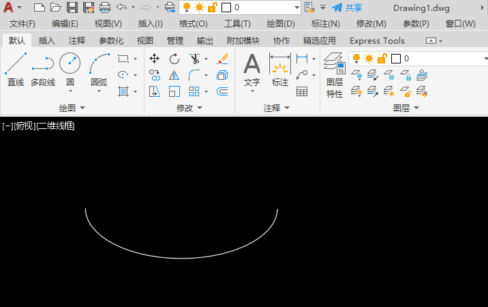Screen dimensions: 488x307
Task: Click the Save icon in quick access
Action: (72, 8)
